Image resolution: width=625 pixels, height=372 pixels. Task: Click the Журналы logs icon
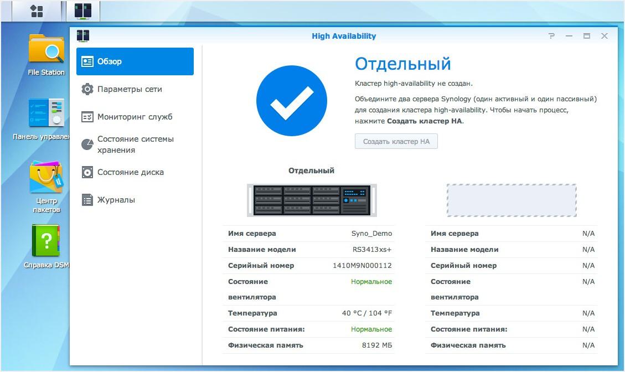pyautogui.click(x=87, y=200)
